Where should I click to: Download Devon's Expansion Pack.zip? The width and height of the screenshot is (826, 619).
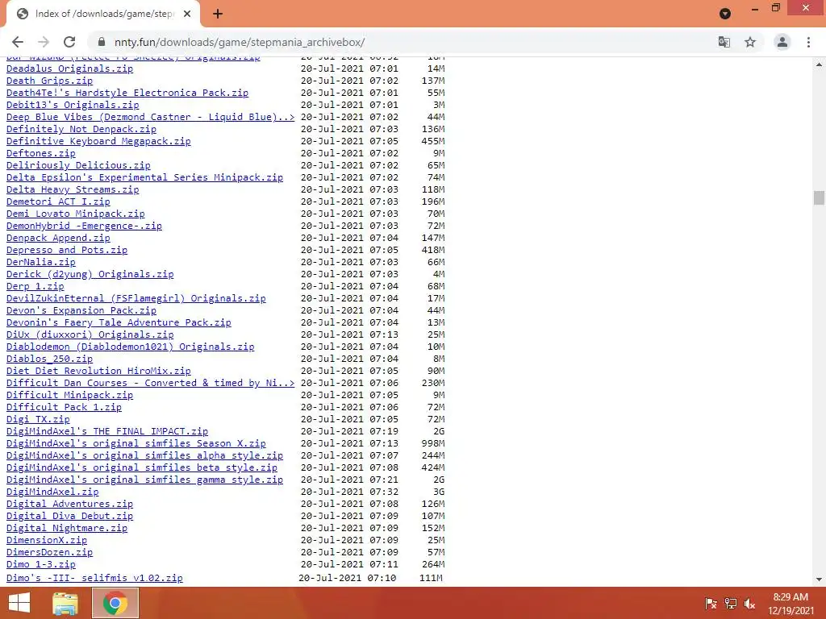pos(81,310)
